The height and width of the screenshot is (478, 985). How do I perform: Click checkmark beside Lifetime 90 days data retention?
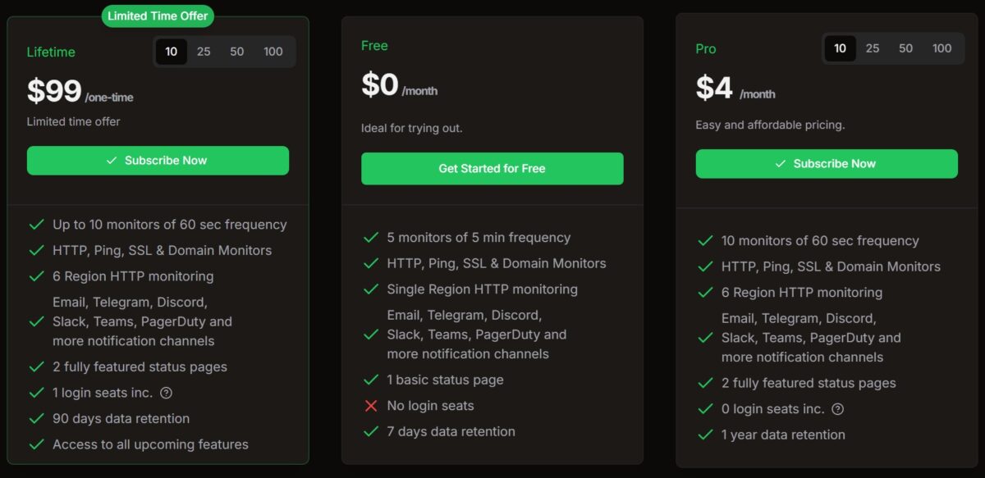click(x=36, y=419)
